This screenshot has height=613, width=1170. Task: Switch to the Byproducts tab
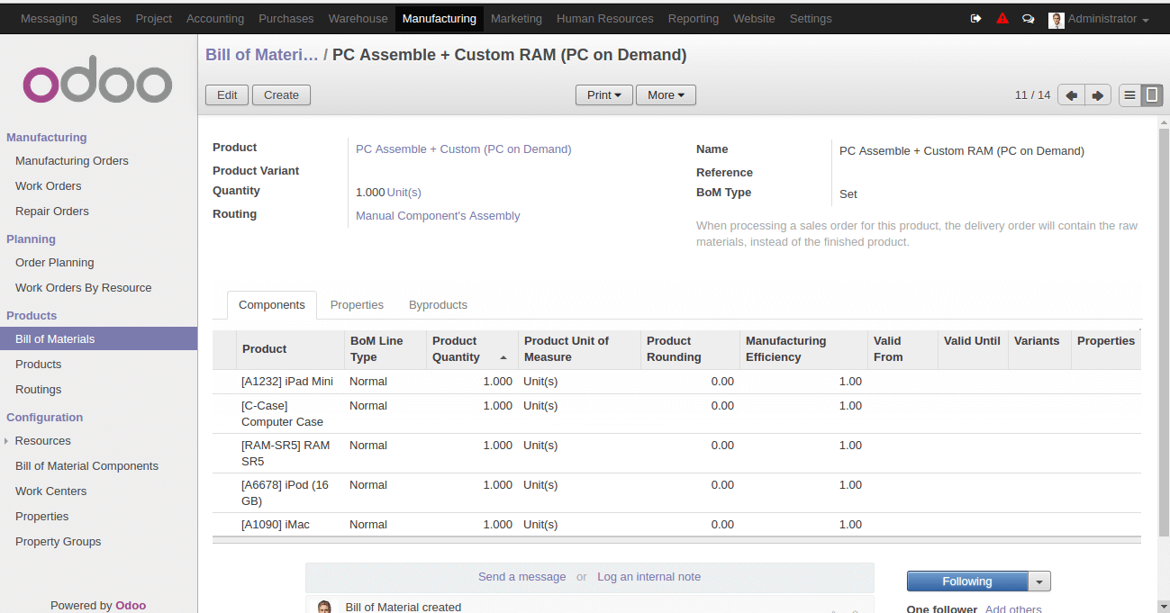coord(438,305)
